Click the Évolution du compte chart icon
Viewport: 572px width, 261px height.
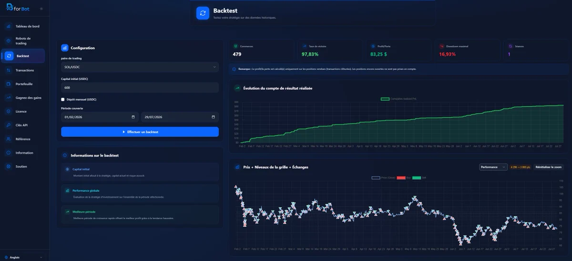237,88
